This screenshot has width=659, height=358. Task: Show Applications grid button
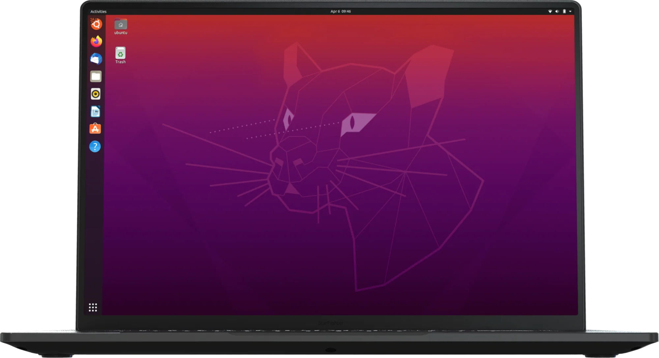coord(93,308)
